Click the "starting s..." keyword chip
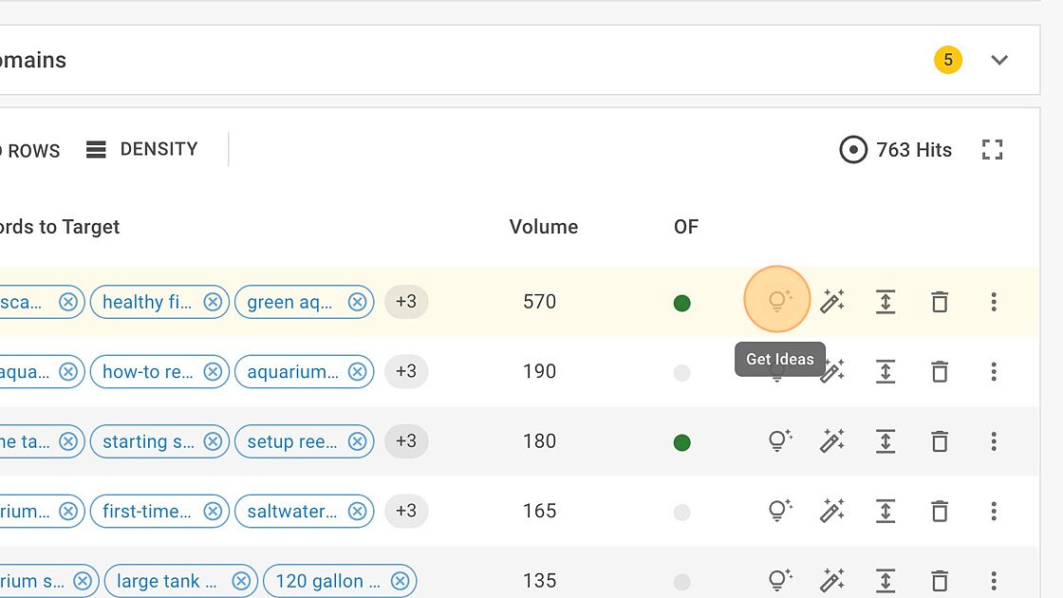The height and width of the screenshot is (598, 1063). [147, 441]
